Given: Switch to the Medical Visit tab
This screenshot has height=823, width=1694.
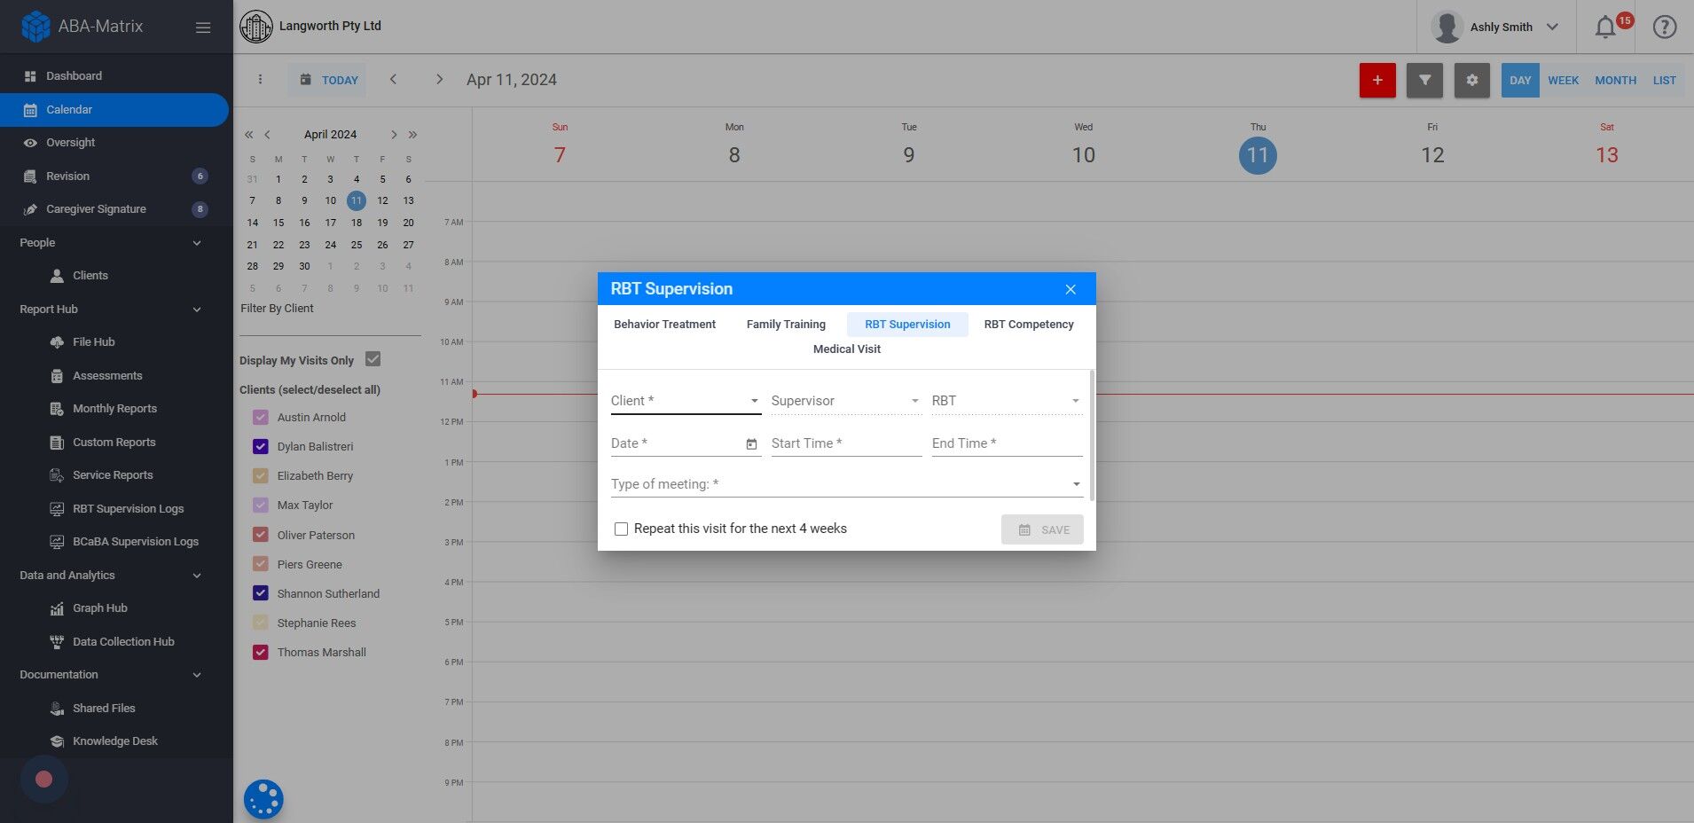Looking at the screenshot, I should (x=845, y=349).
